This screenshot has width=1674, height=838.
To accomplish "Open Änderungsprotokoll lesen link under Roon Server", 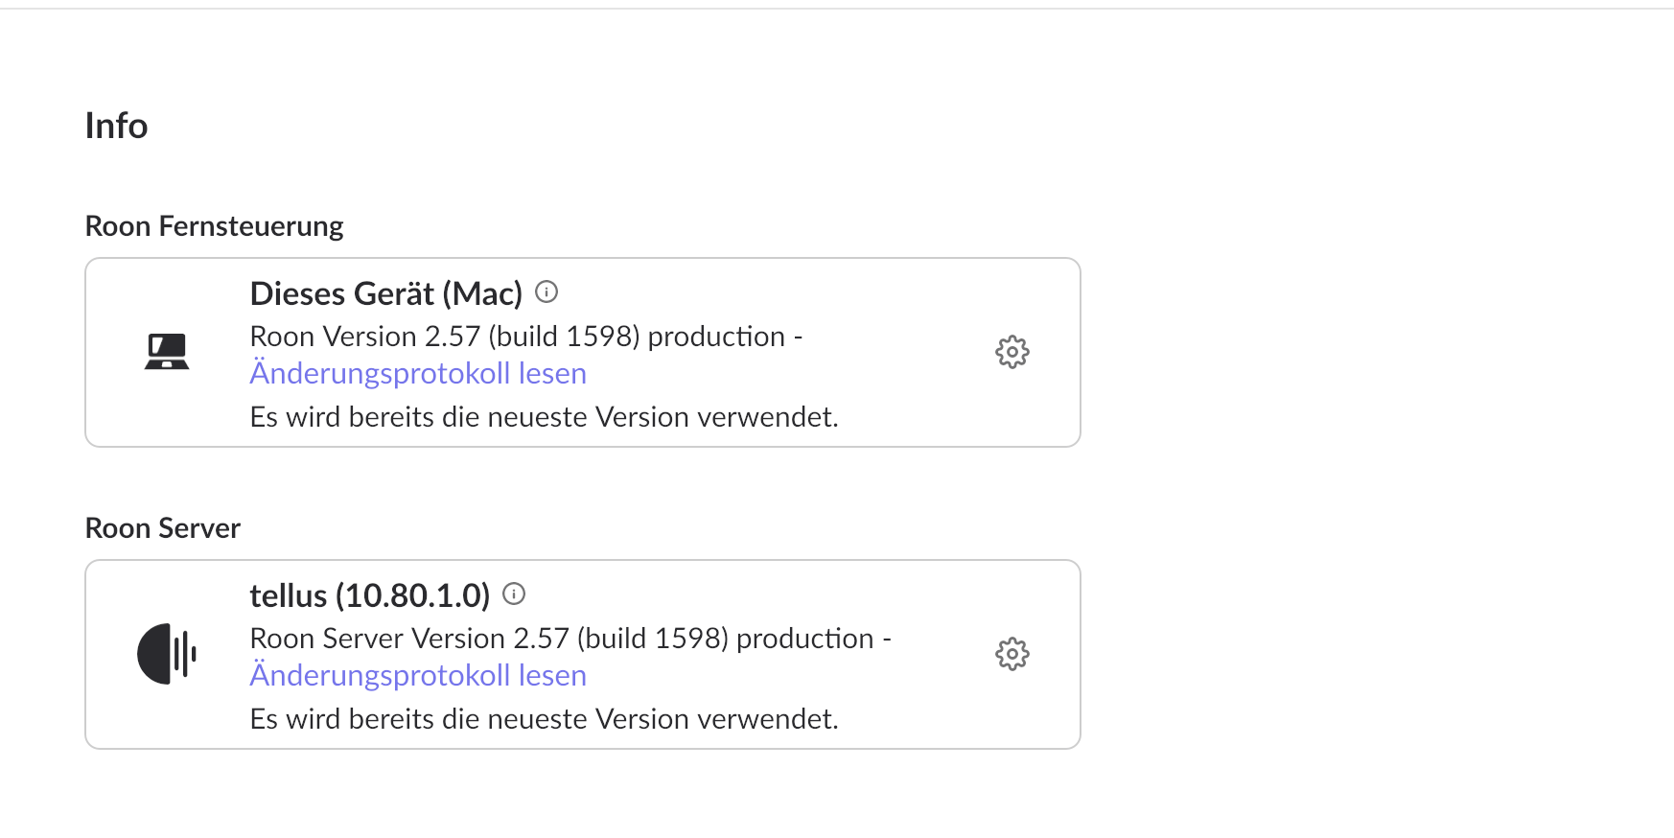I will (x=418, y=675).
